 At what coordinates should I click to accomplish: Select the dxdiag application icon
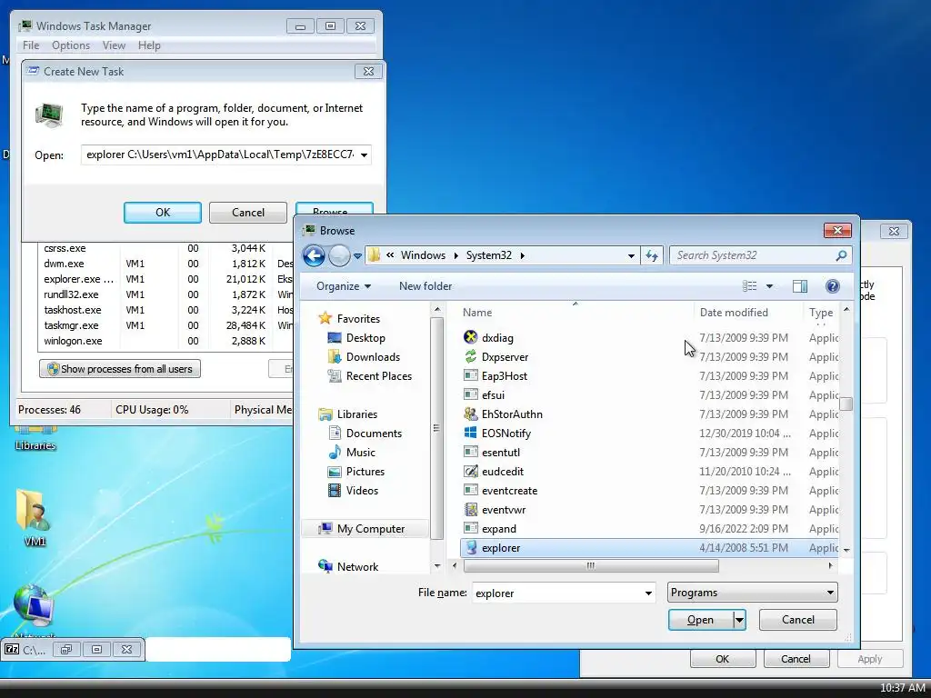(x=470, y=338)
